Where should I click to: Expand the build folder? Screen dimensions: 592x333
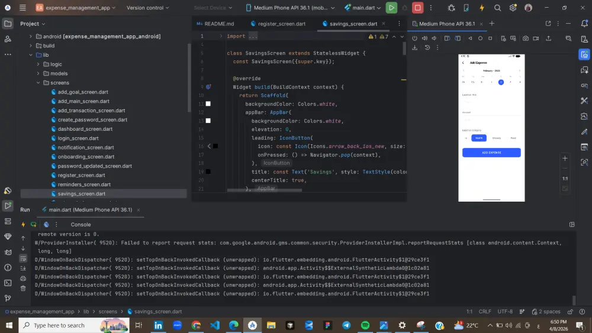(31, 46)
